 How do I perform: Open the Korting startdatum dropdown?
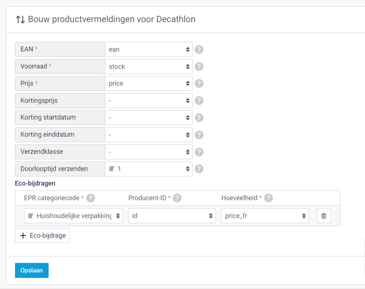click(x=148, y=117)
